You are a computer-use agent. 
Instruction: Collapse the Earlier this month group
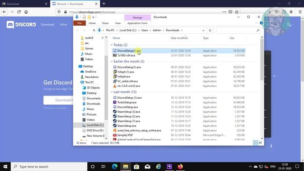pos(112,61)
